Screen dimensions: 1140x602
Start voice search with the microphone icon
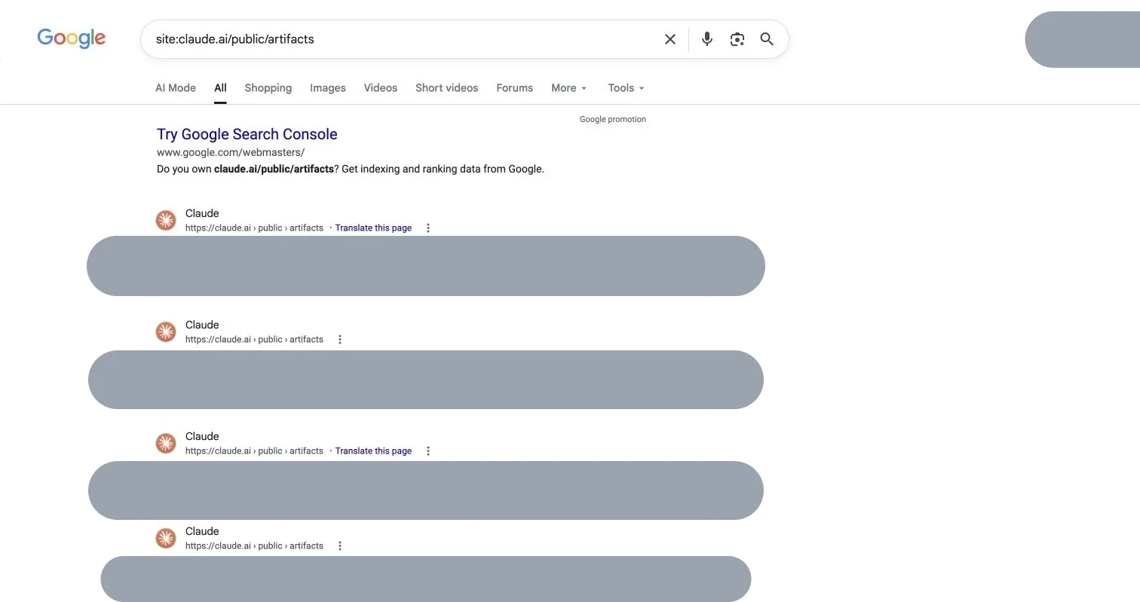[x=706, y=39]
